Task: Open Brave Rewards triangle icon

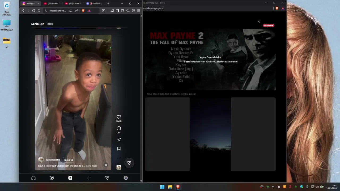Action: pyautogui.click(x=89, y=11)
